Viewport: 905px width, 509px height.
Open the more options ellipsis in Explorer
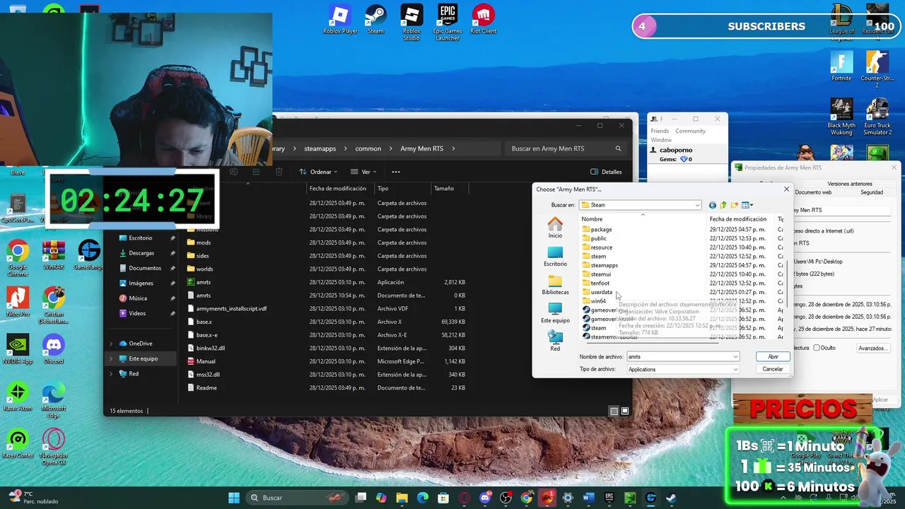click(x=396, y=172)
